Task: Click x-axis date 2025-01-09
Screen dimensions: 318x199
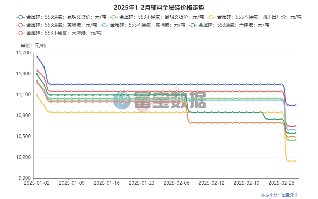Action: click(72, 183)
